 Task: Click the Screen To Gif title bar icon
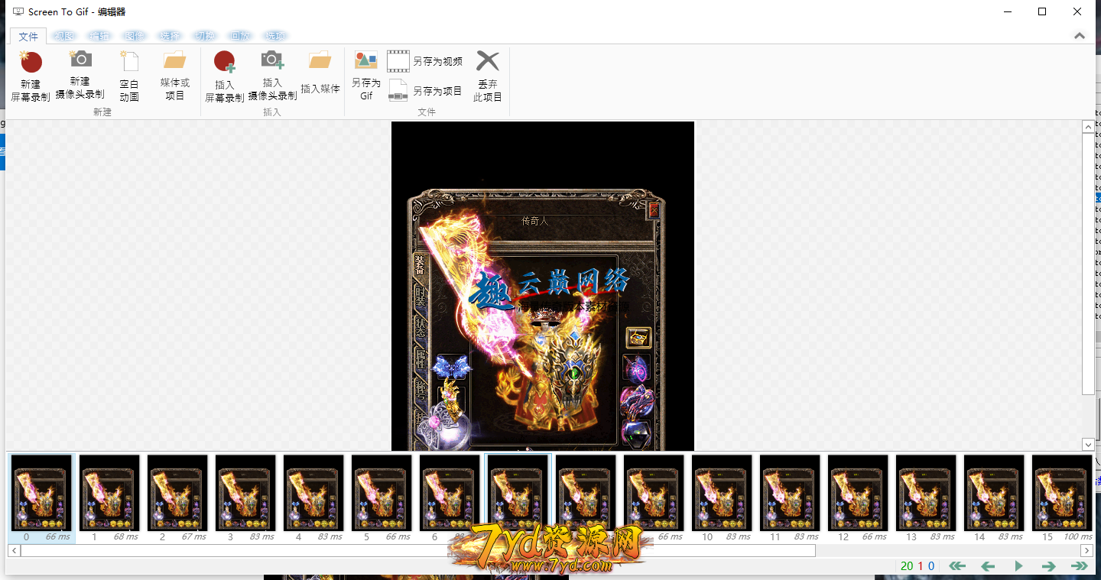(18, 11)
